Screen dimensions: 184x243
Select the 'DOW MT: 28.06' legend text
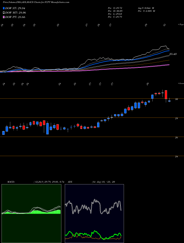pyautogui.click(x=15, y=13)
